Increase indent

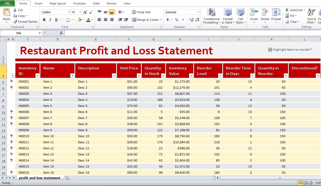pos(126,20)
